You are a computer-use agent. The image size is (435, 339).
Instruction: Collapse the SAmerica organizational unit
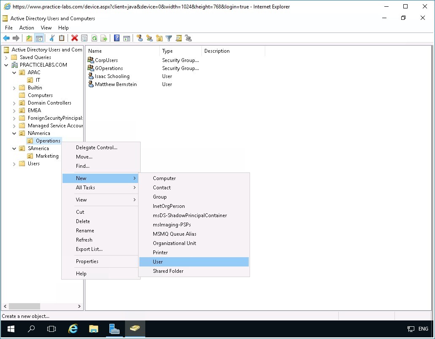pos(14,148)
